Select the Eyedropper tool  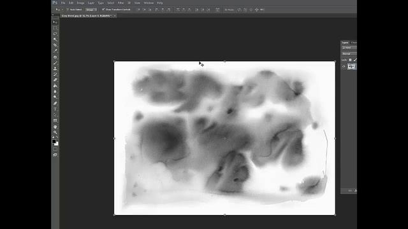tap(55, 51)
